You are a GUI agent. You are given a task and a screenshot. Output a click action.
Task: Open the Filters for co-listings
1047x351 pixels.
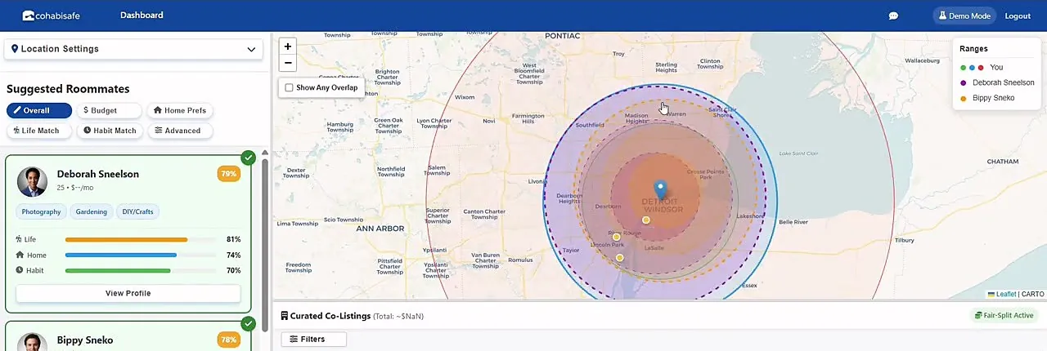(x=314, y=339)
